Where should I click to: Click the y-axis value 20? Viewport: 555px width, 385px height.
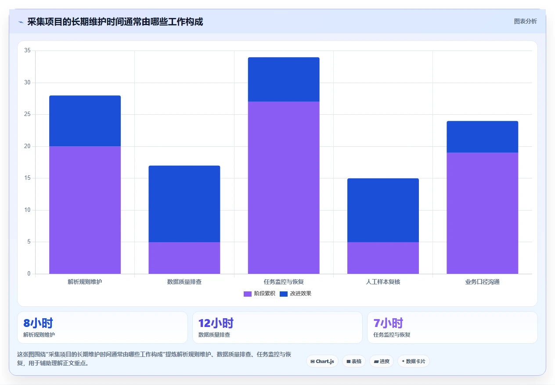point(27,146)
